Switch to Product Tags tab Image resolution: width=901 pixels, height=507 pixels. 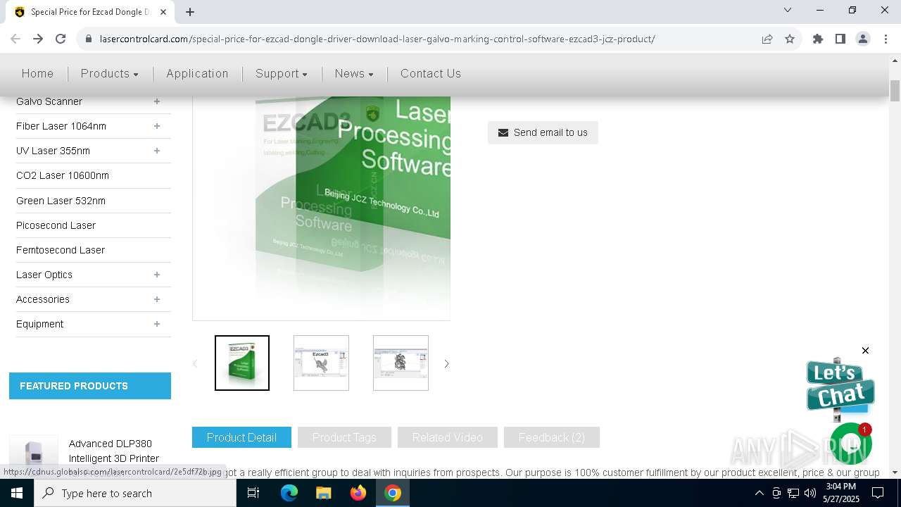click(344, 437)
